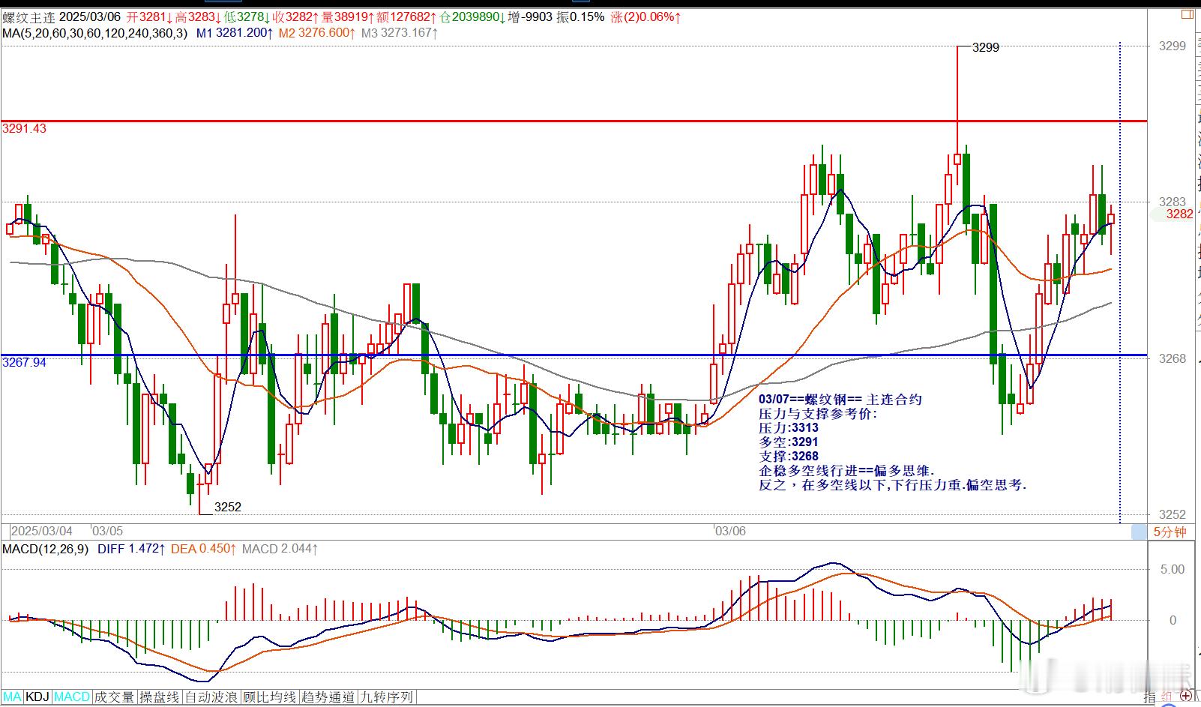This screenshot has height=707, width=1201.
Task: Click the M1 3281.200 moving average value
Action: point(235,32)
